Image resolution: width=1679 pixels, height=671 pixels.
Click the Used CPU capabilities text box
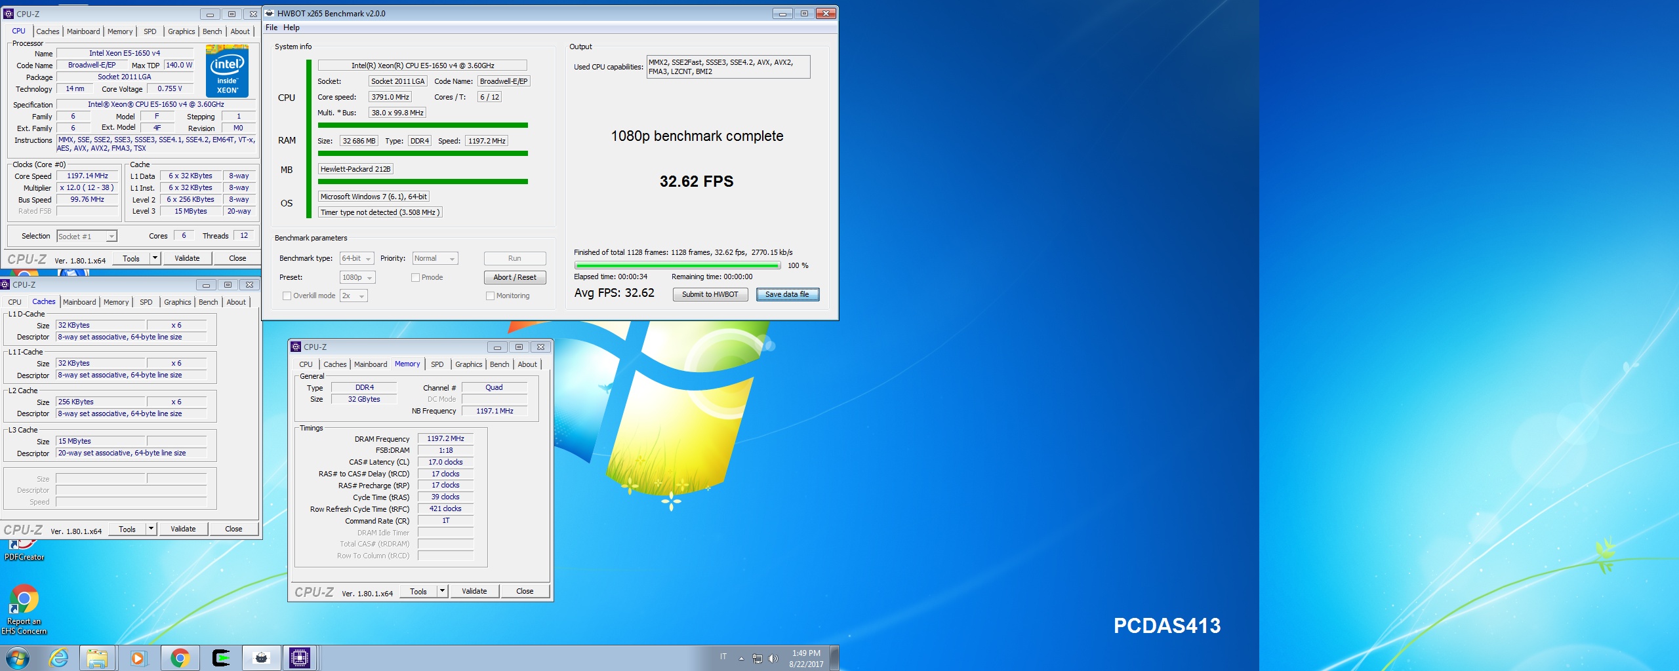point(728,67)
